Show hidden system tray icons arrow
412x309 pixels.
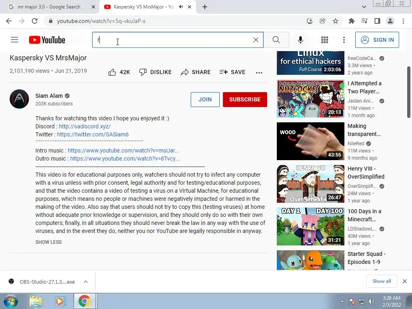pyautogui.click(x=342, y=301)
